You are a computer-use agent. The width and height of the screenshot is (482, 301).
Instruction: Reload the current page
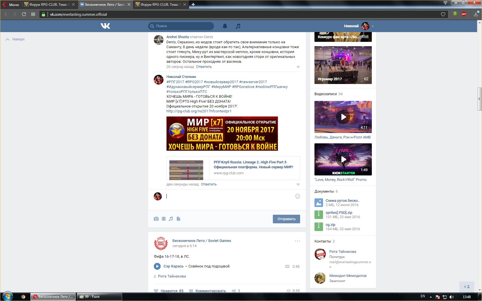24,14
